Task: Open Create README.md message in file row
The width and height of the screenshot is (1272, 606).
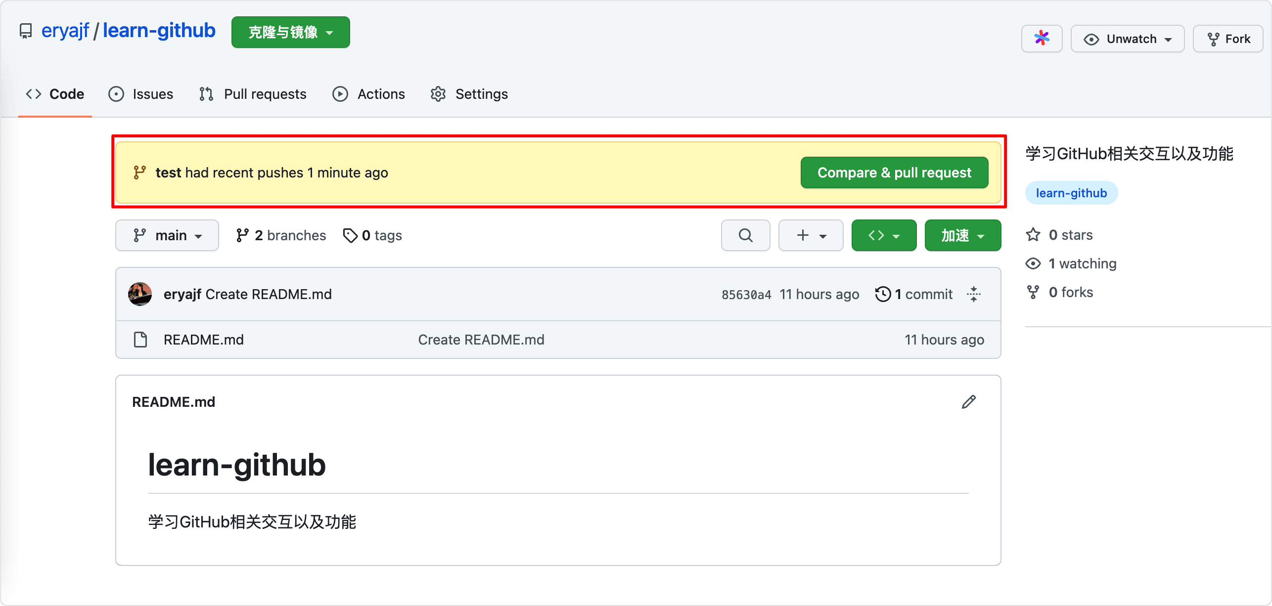Action: 481,340
